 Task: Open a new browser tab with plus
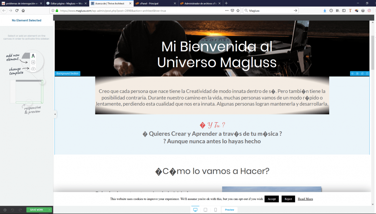(226, 3)
